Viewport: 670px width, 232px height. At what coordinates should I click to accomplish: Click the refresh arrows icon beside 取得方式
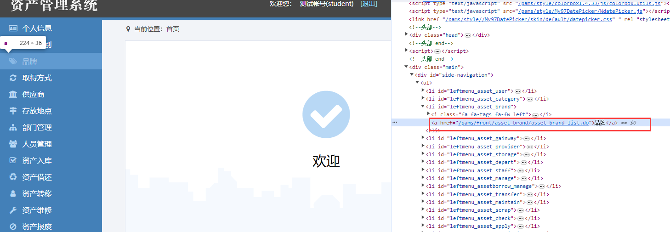(x=13, y=78)
